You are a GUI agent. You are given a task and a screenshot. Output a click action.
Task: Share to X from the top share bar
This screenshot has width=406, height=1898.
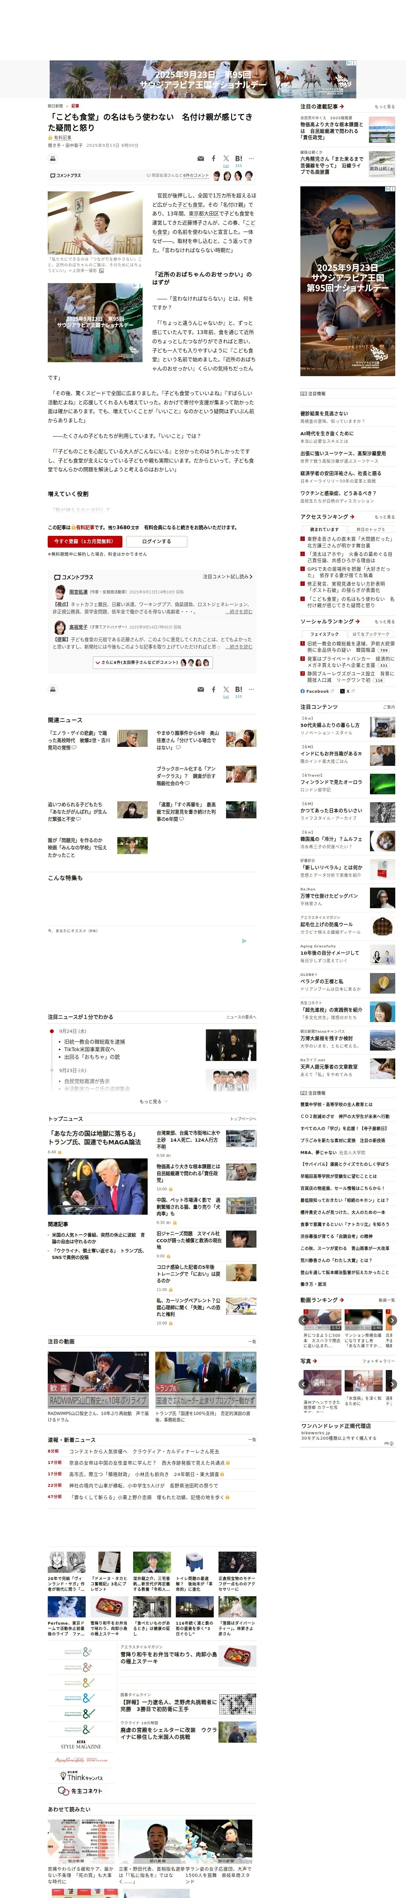tap(226, 158)
